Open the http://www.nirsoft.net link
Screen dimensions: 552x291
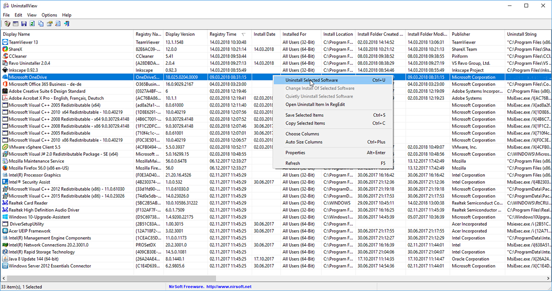[229, 287]
